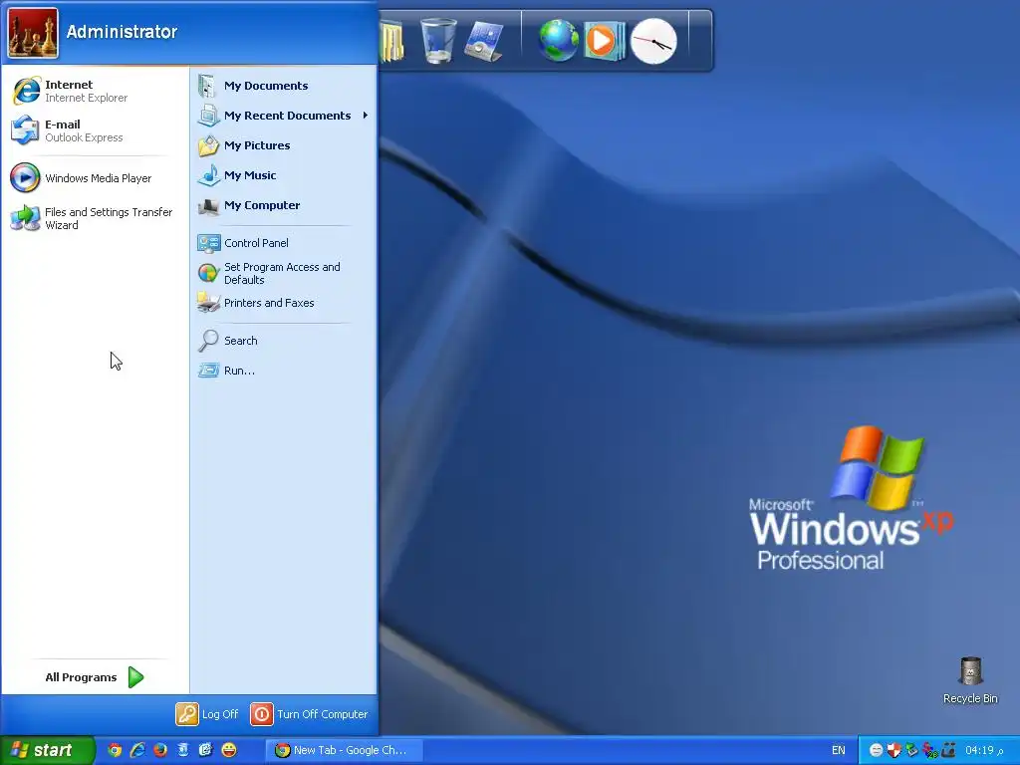Click the red-white shield tray icon
Image resolution: width=1020 pixels, height=765 pixels.
pyautogui.click(x=894, y=750)
